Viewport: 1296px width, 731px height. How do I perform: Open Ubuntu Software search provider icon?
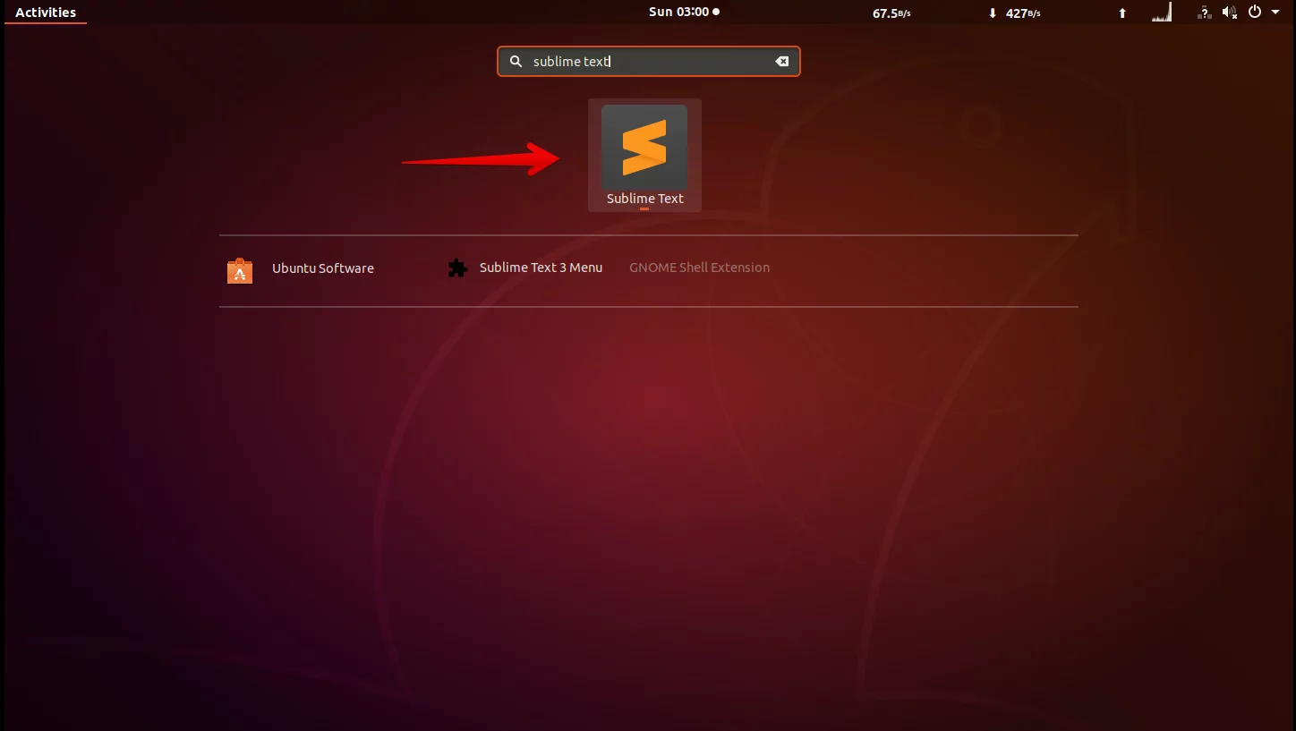(x=240, y=270)
